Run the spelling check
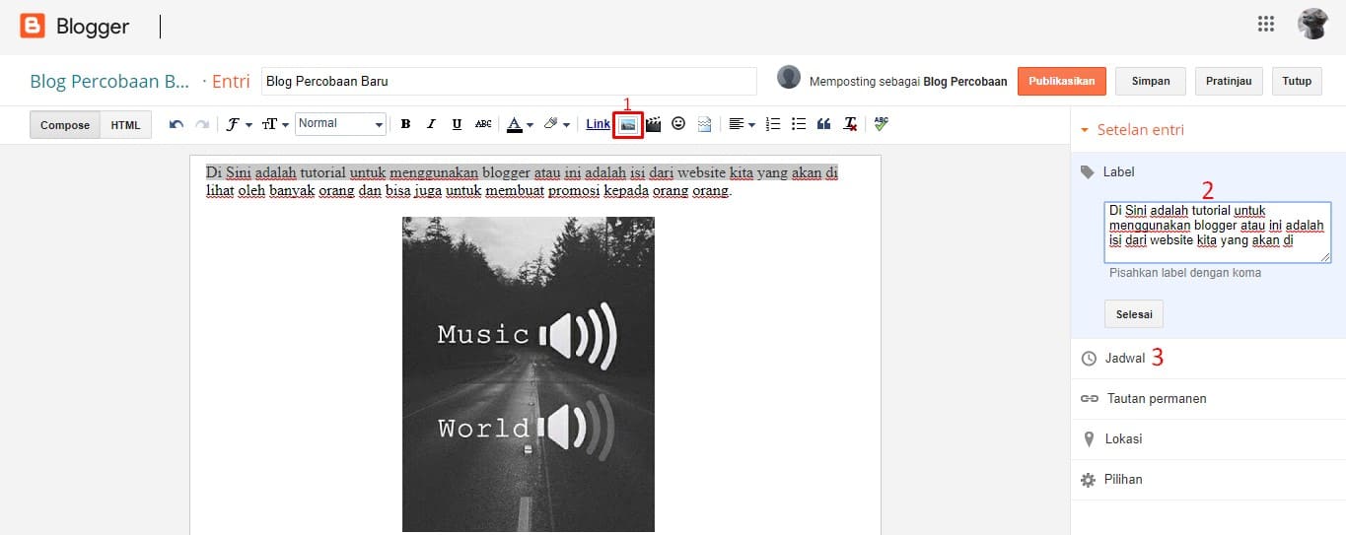The height and width of the screenshot is (535, 1346). click(x=881, y=124)
